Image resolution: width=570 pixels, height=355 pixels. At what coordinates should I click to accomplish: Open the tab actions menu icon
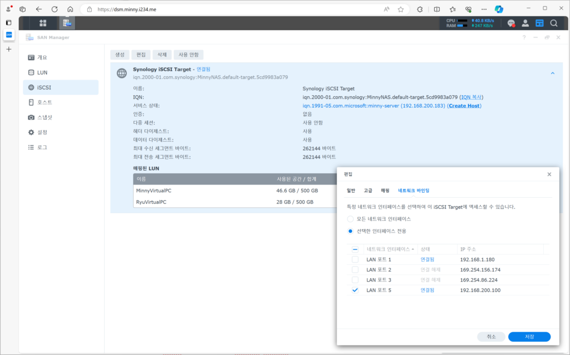click(x=9, y=23)
